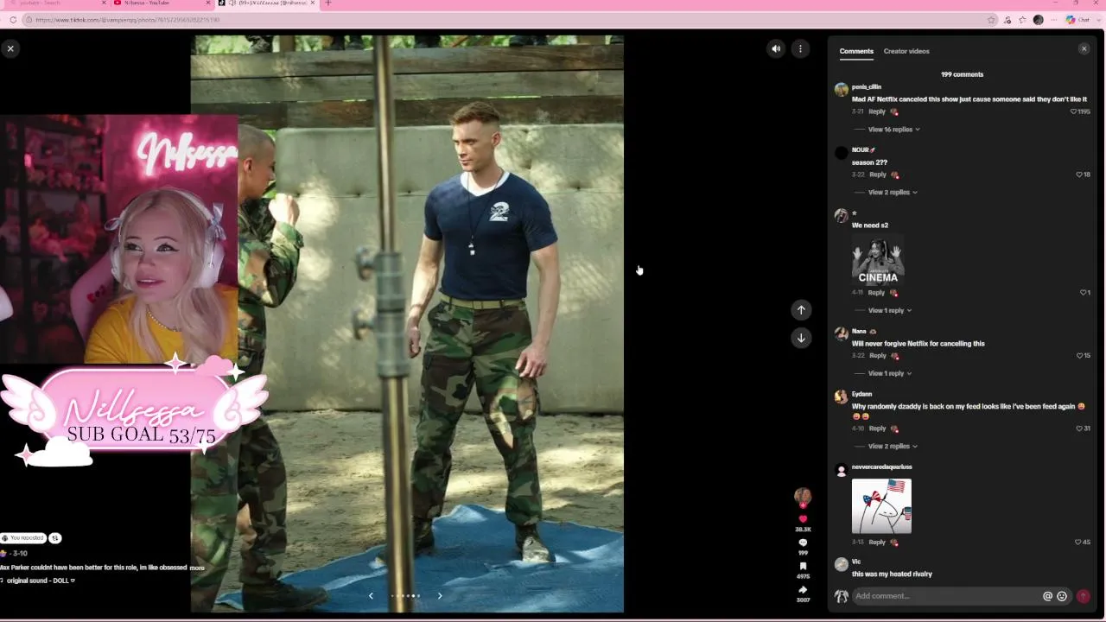Image resolution: width=1106 pixels, height=622 pixels.
Task: Open Nana's profile avatar
Action: click(841, 334)
